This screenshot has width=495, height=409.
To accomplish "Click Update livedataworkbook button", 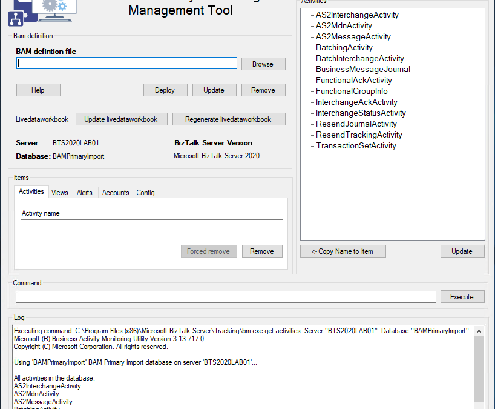I will tap(121, 119).
